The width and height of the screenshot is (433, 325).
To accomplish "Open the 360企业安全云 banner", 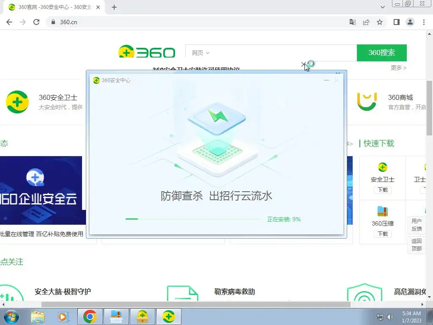I will click(41, 190).
